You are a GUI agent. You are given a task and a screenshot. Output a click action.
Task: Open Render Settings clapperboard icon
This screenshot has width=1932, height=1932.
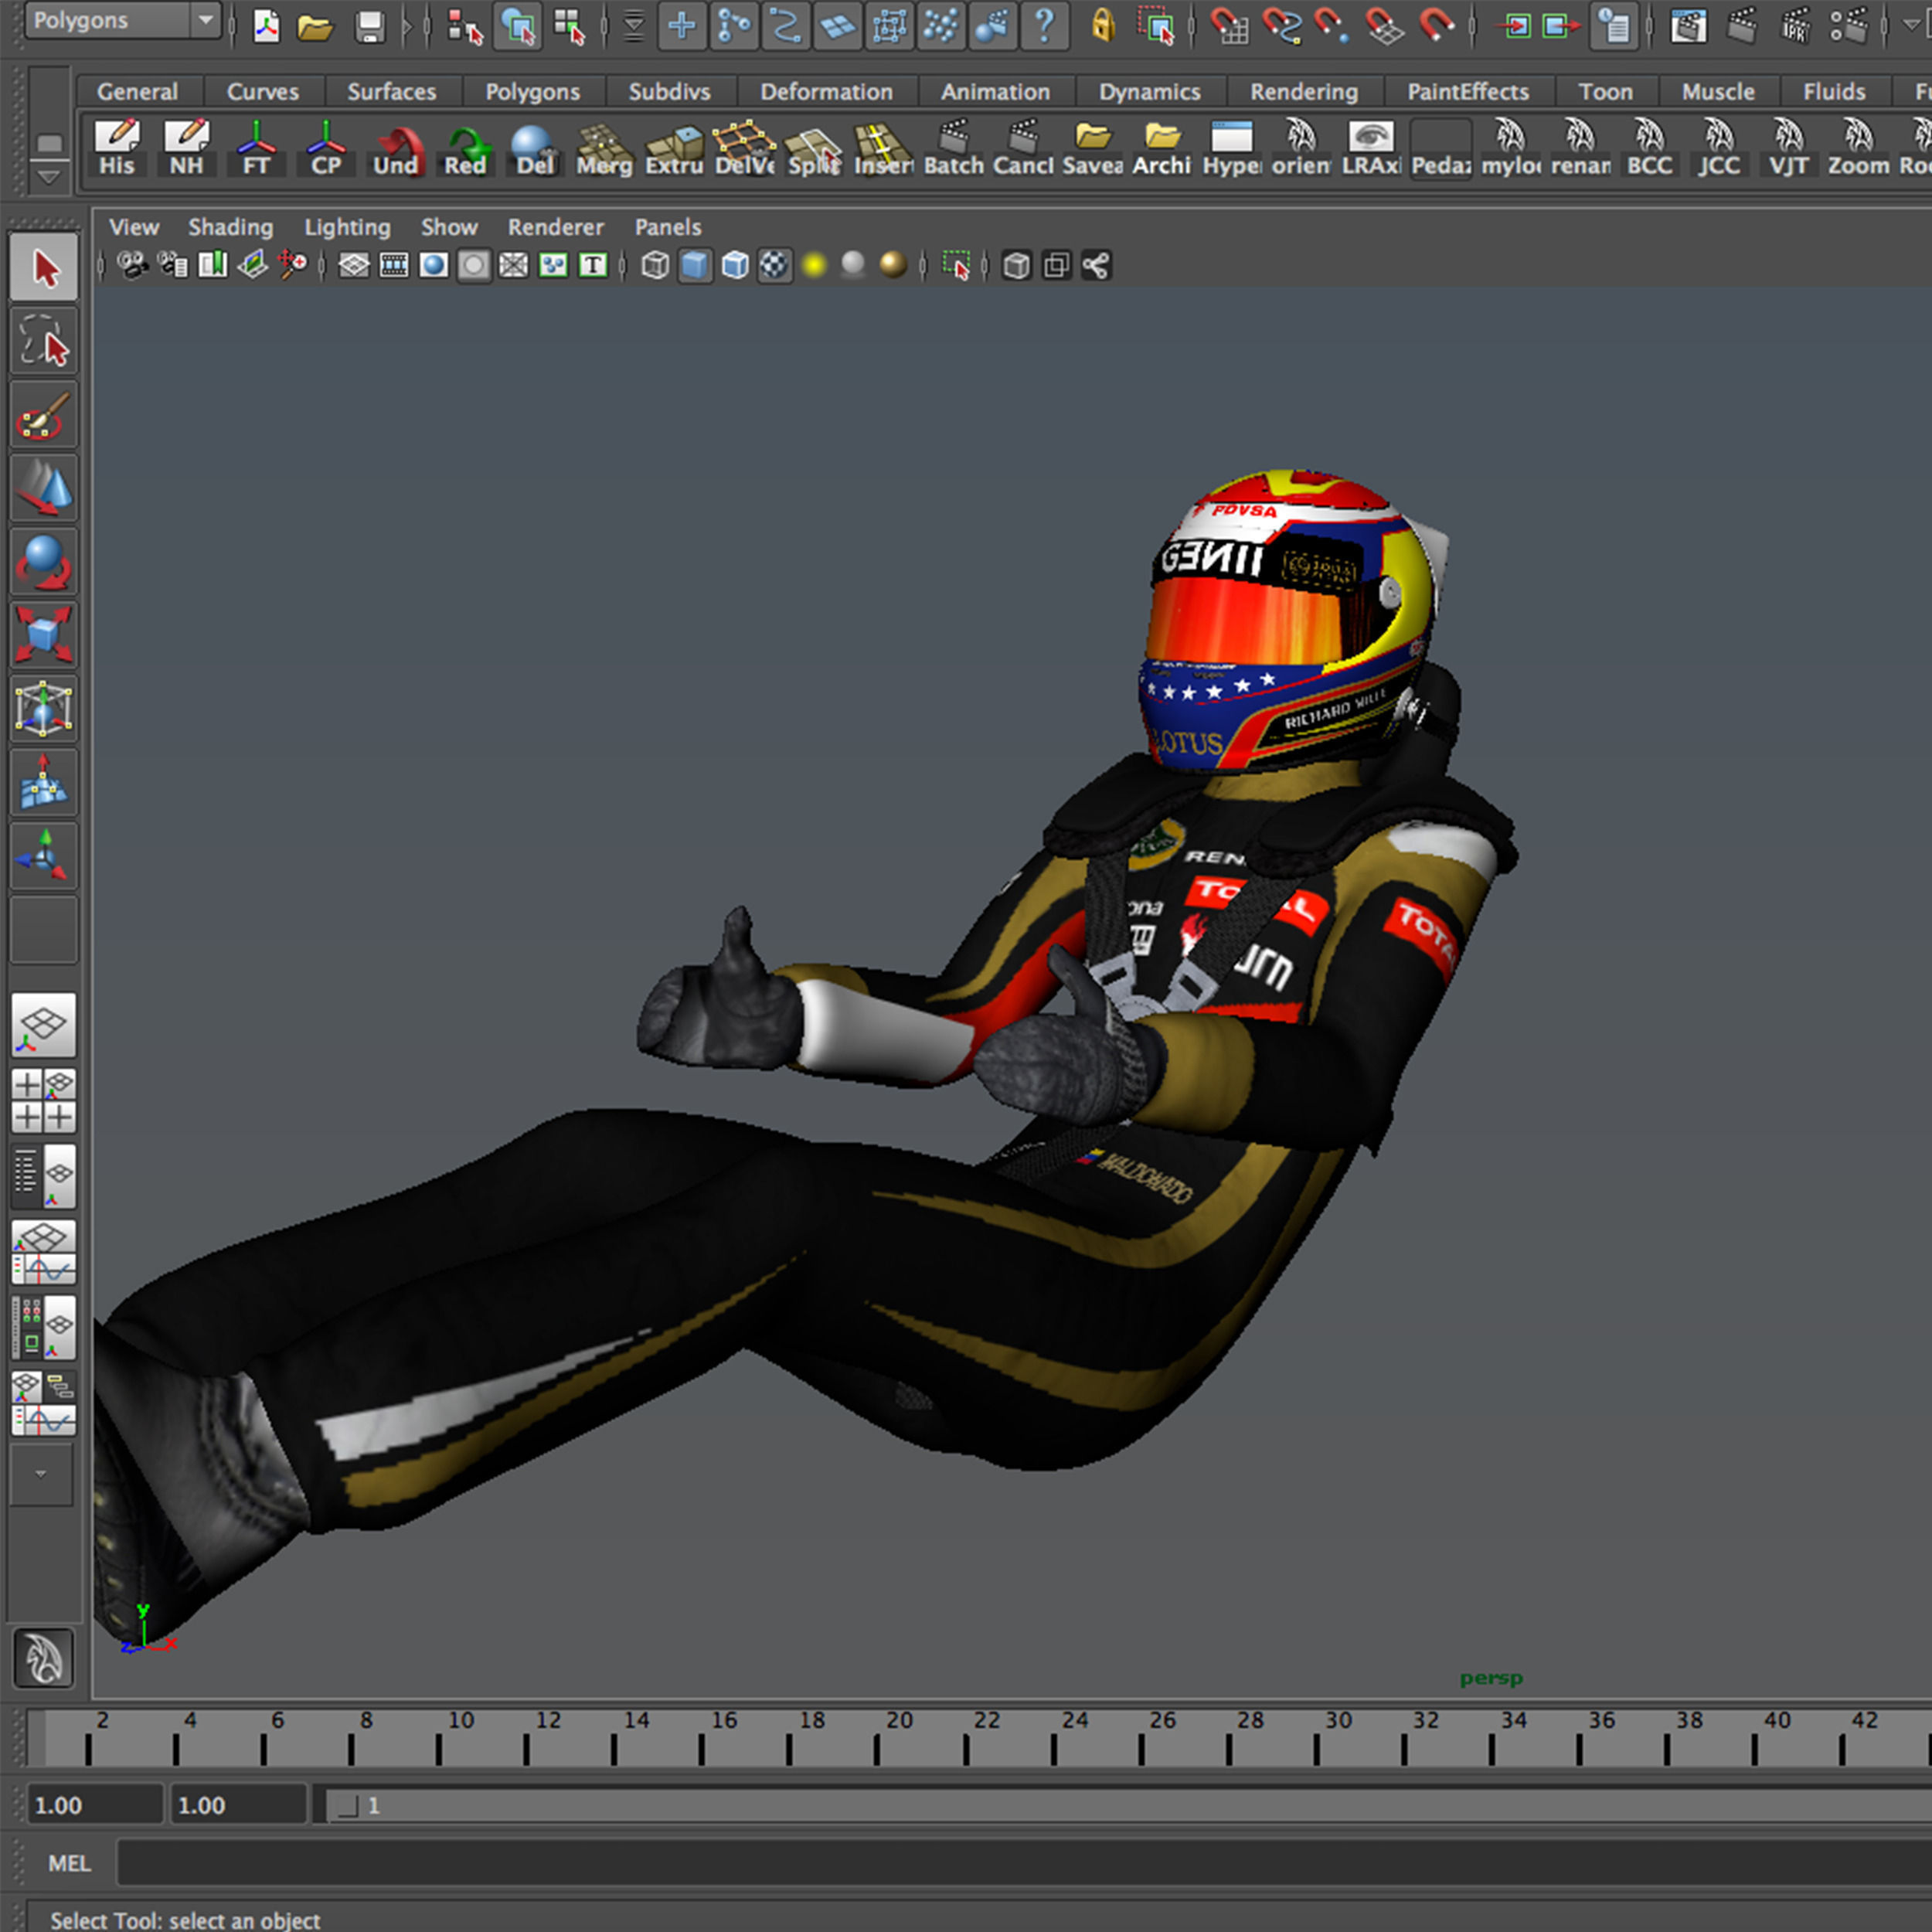tap(1849, 26)
